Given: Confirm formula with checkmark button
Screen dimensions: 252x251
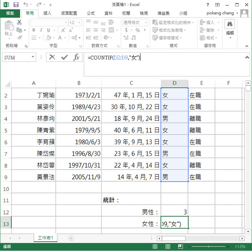Looking at the screenshot, I should point(64,57).
